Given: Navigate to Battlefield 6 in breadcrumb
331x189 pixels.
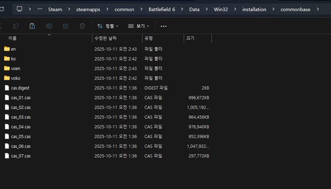Looking at the screenshot, I should click(161, 9).
